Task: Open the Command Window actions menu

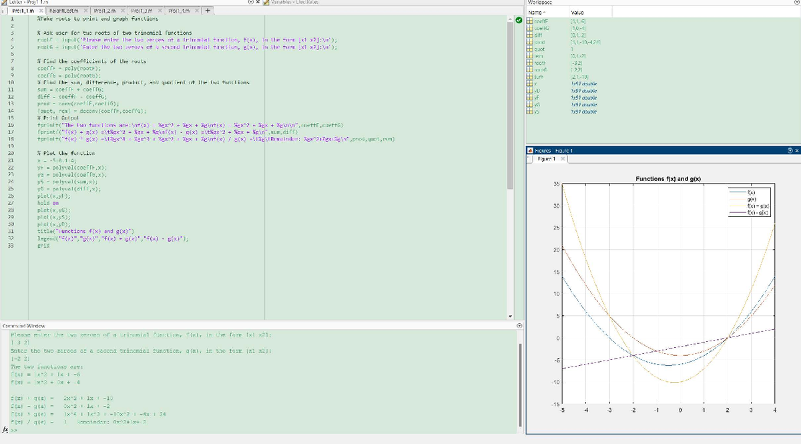Action: click(x=520, y=326)
